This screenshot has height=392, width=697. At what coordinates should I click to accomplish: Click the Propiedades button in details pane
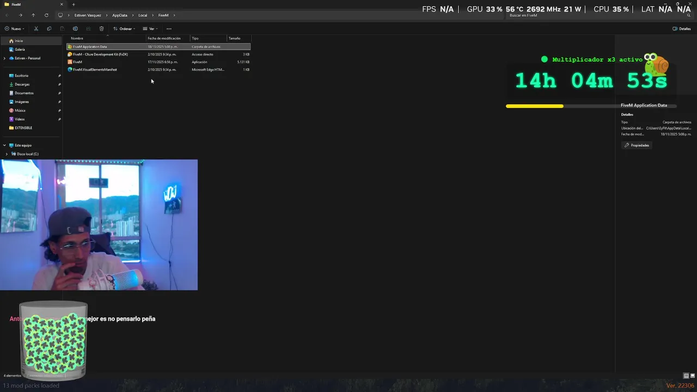click(x=637, y=145)
